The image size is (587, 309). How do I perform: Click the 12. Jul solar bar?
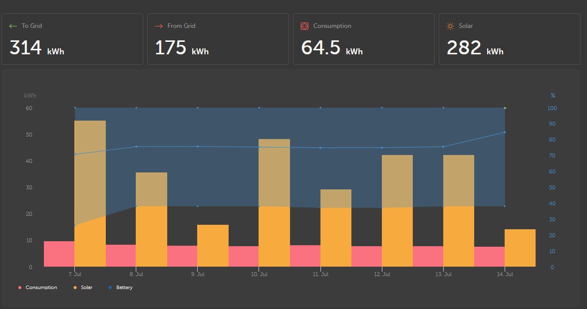click(397, 211)
